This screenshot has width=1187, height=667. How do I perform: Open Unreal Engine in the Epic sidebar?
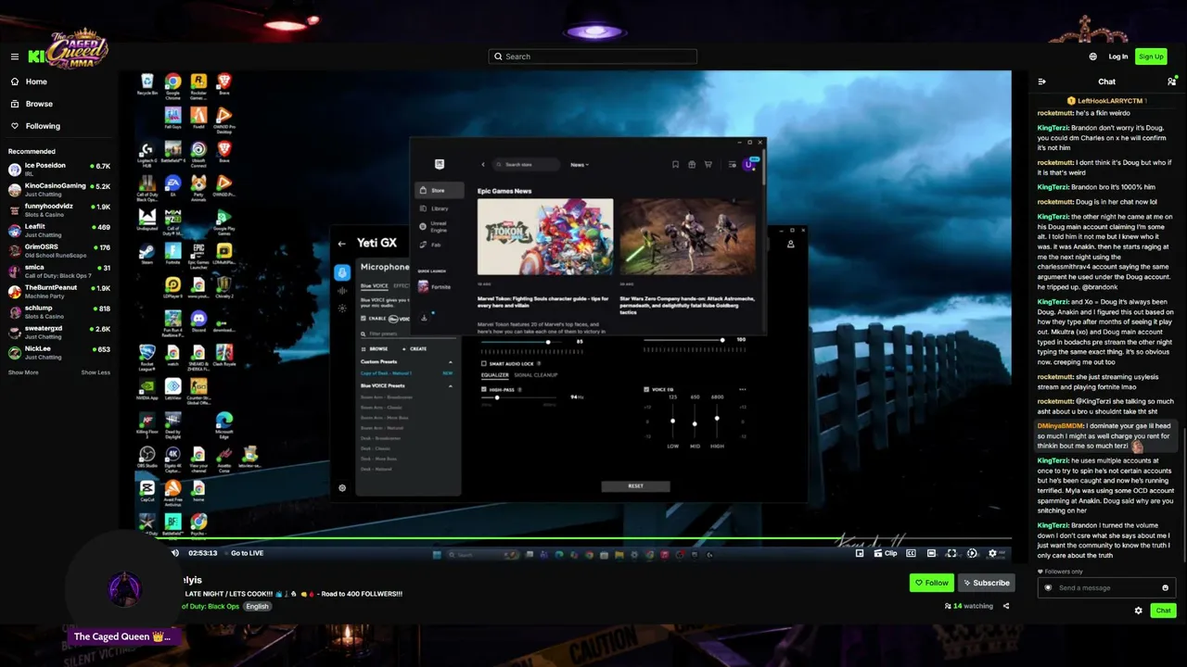[x=434, y=226]
